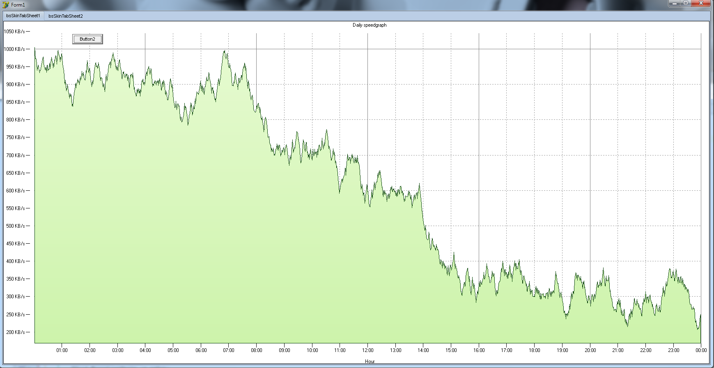Click the '09:00' hour label

(285, 350)
